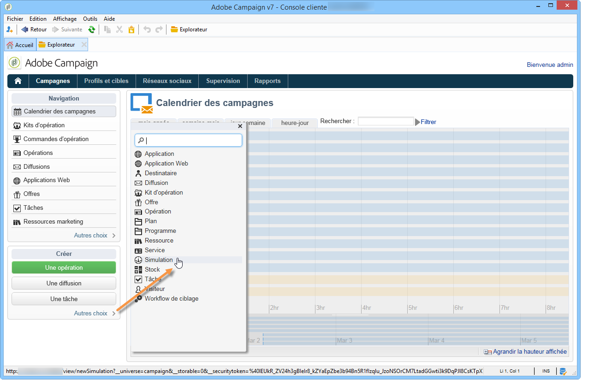Screen dimensions: 594x391
Task: Select the heure-jour calendar view tab
Action: [295, 124]
